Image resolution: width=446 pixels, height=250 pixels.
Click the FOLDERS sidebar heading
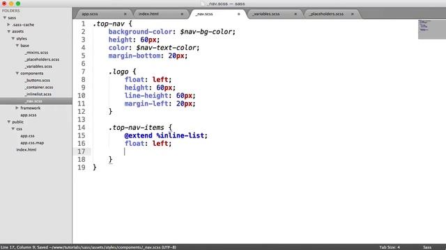[11, 11]
